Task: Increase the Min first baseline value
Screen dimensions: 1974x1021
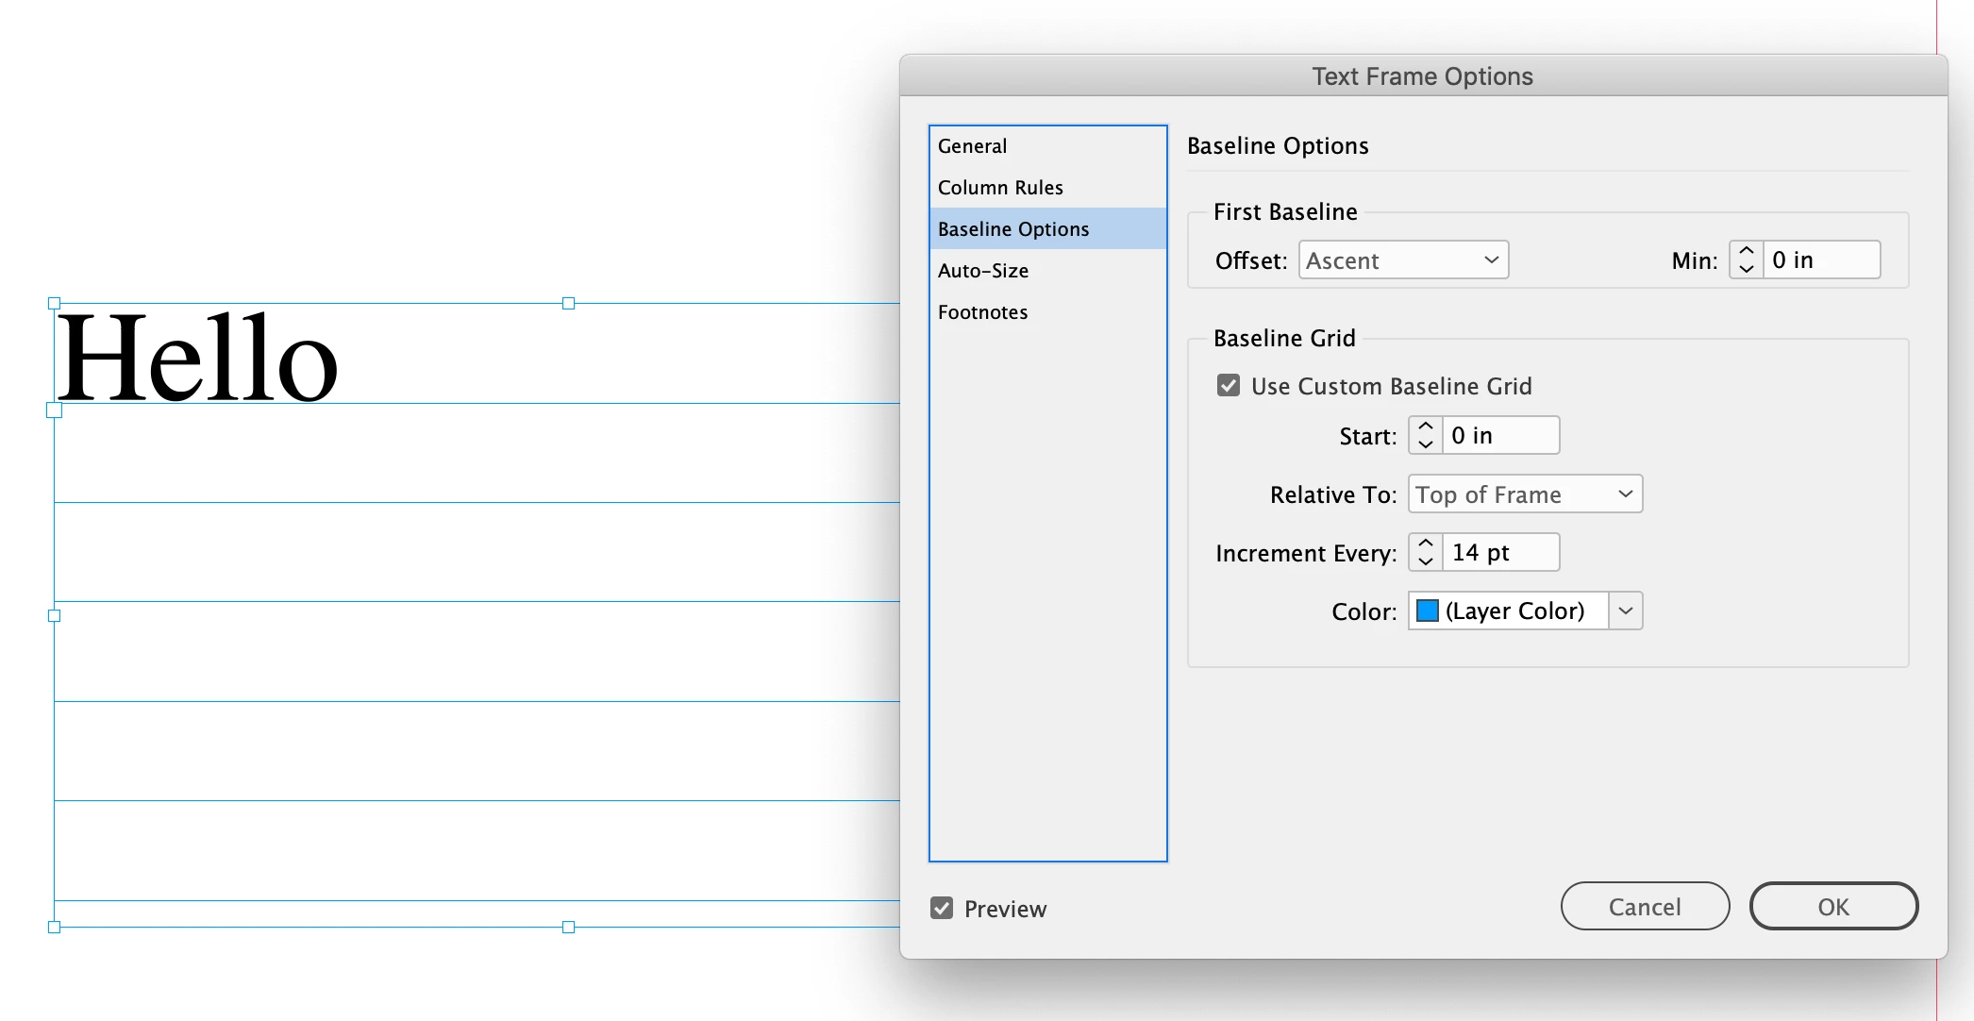Action: 1746,251
